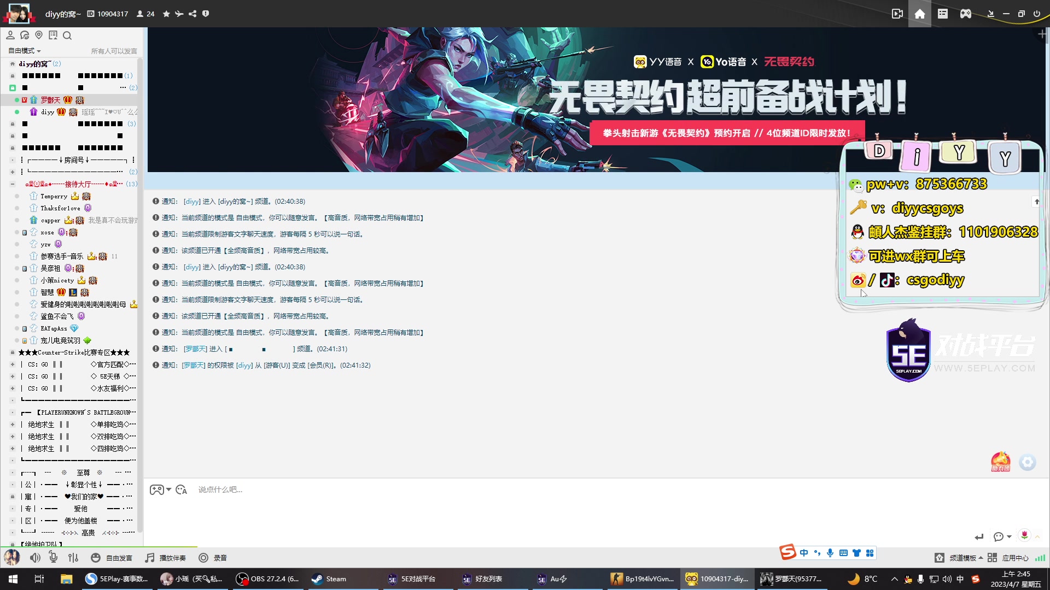Click the user avatar in bottom left

point(12,558)
